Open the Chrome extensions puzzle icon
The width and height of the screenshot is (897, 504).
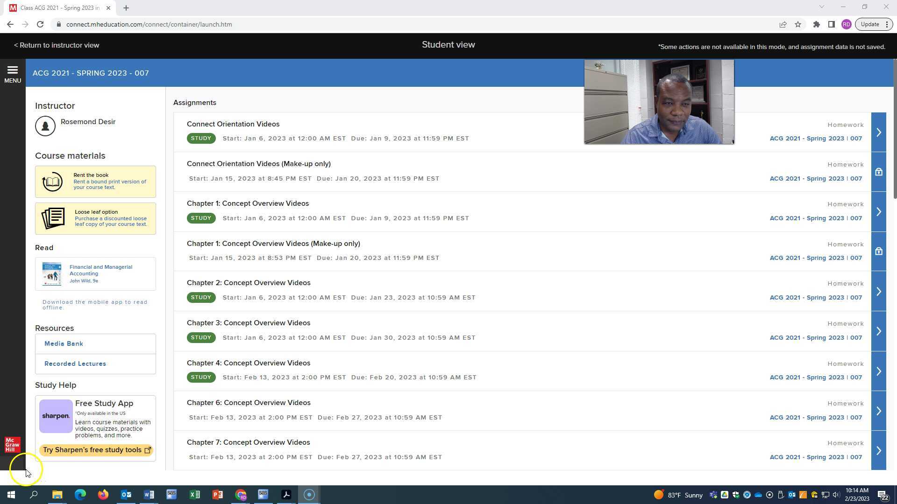817,24
